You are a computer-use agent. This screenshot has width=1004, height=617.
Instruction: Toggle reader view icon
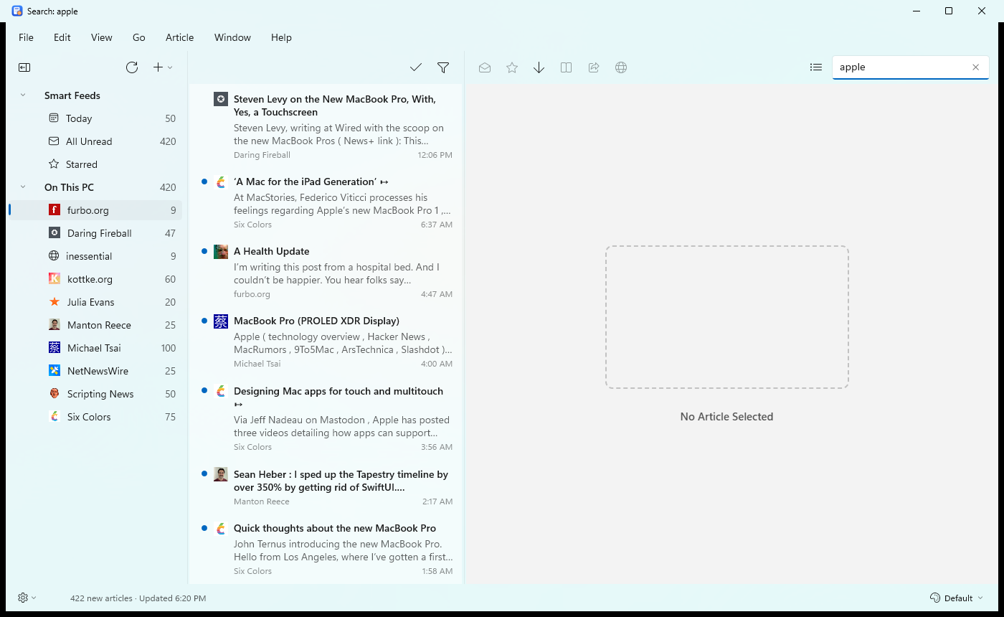point(567,67)
